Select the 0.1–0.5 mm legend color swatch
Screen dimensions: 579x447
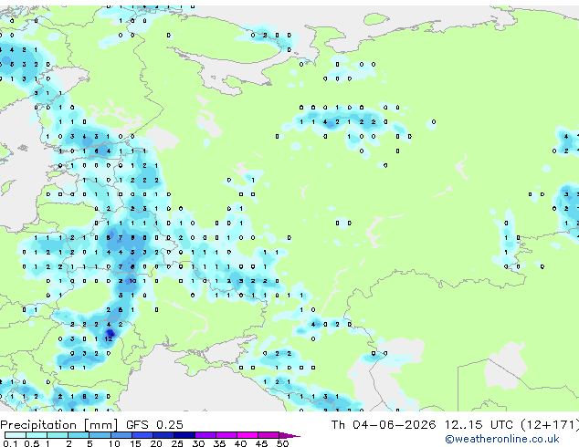click(x=16, y=435)
